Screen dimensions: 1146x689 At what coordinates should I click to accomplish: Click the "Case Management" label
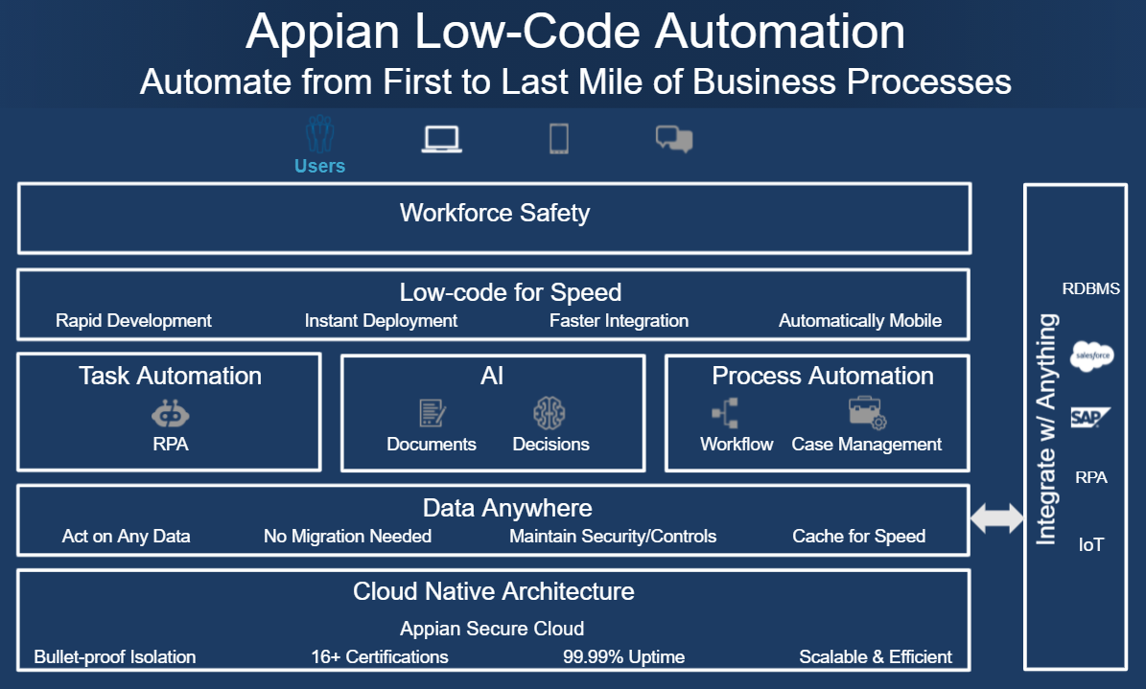[867, 445]
